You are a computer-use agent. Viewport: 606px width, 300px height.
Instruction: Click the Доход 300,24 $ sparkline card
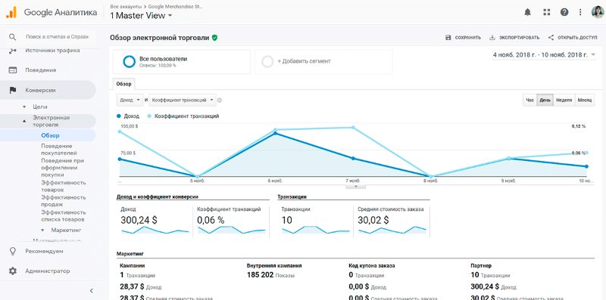(x=155, y=221)
